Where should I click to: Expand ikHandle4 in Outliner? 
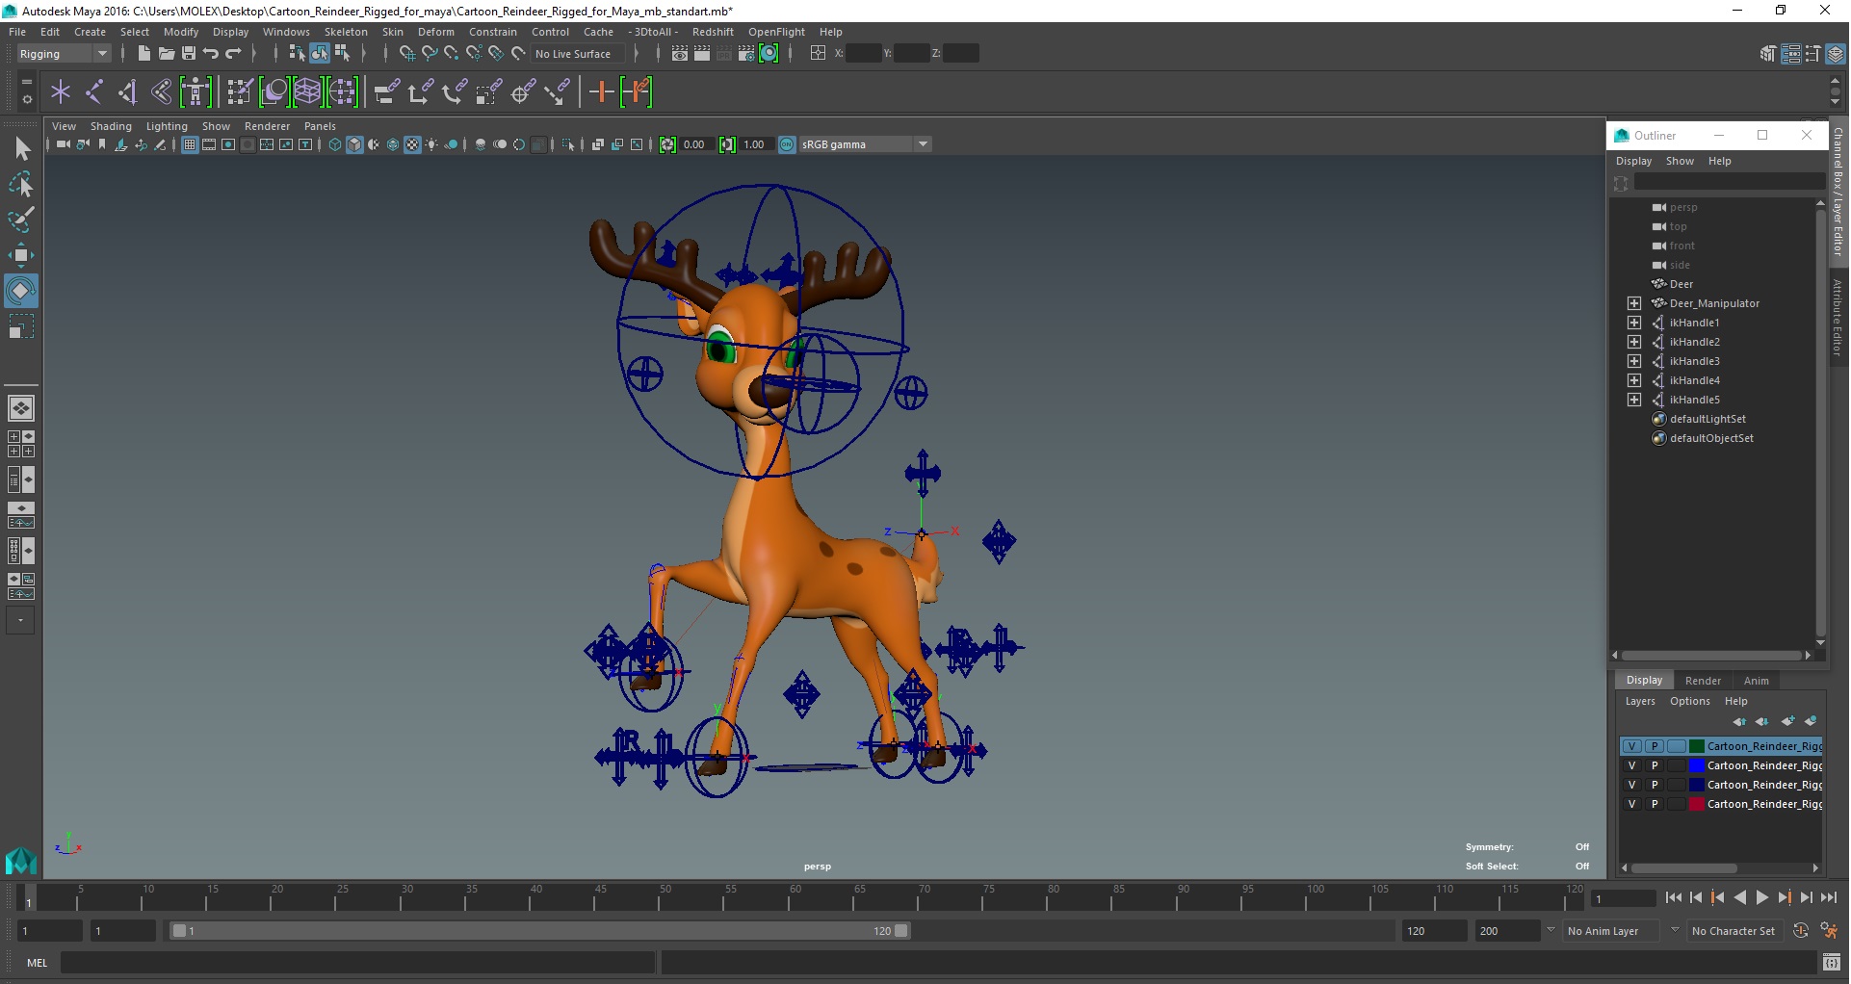tap(1634, 380)
